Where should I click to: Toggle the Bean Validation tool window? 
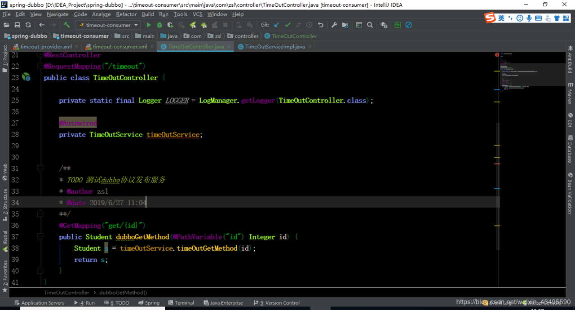coord(570,193)
